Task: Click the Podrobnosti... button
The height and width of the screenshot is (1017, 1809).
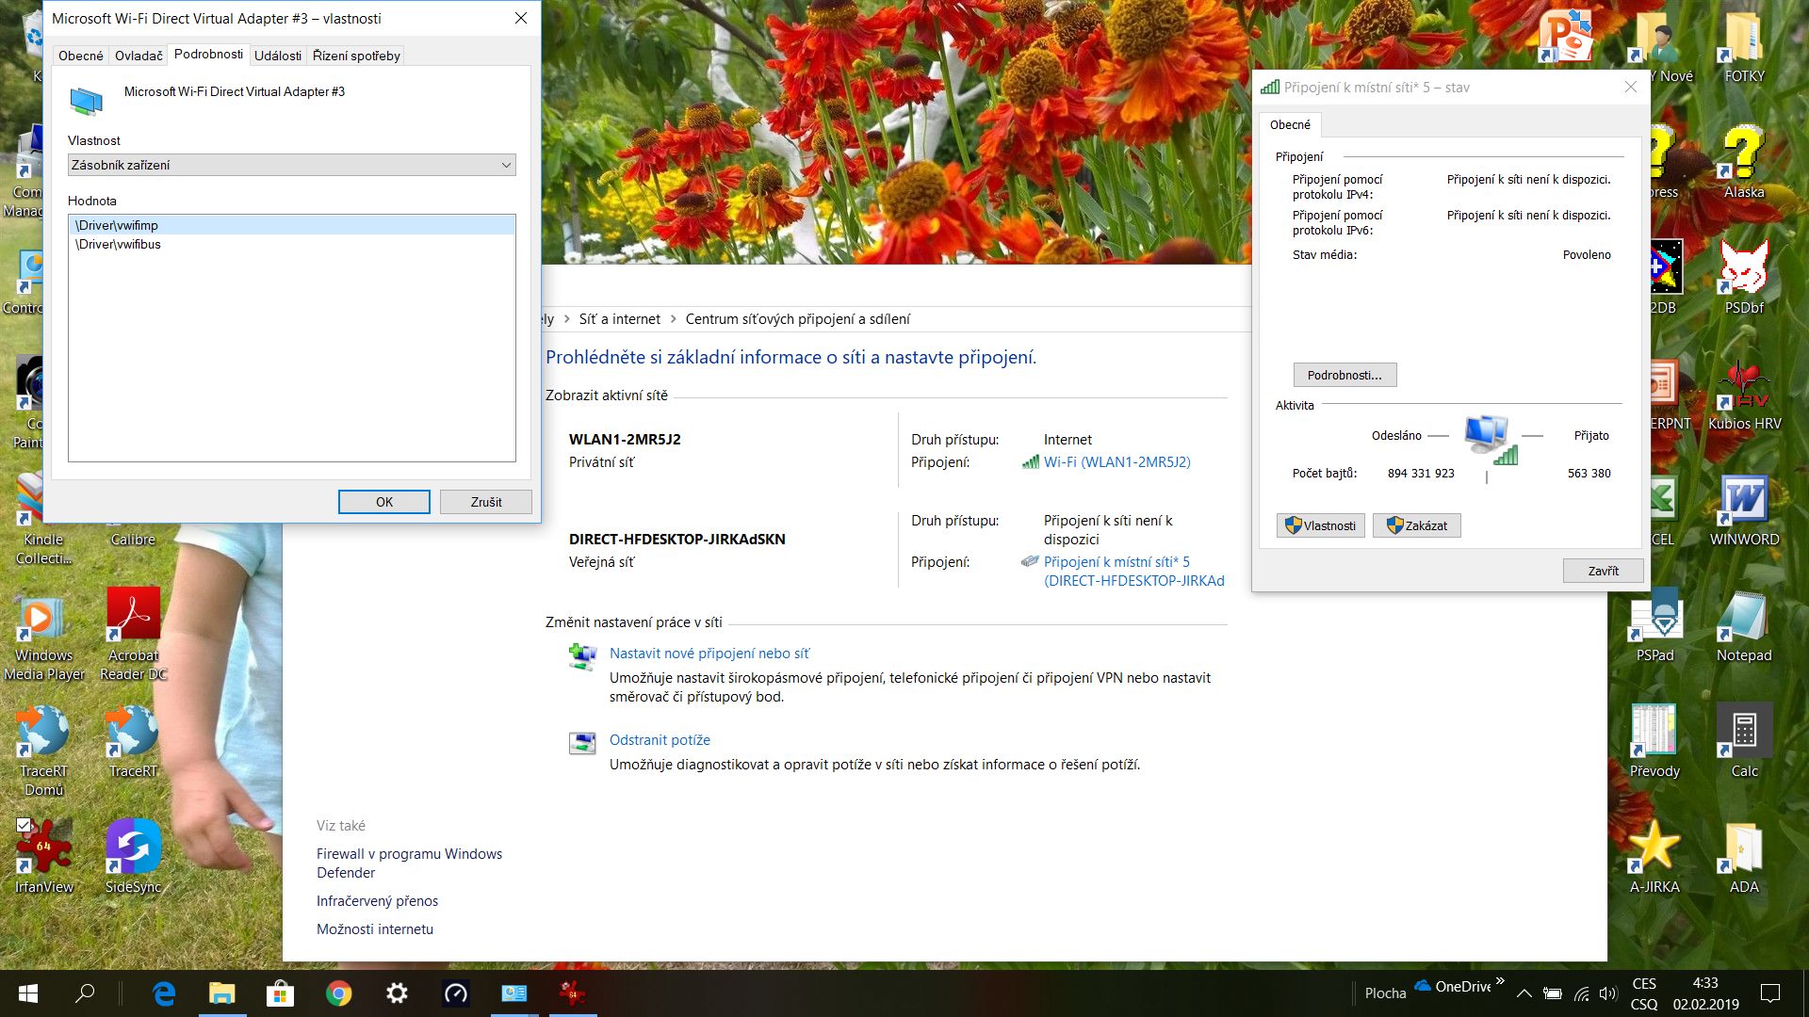Action: tap(1345, 375)
